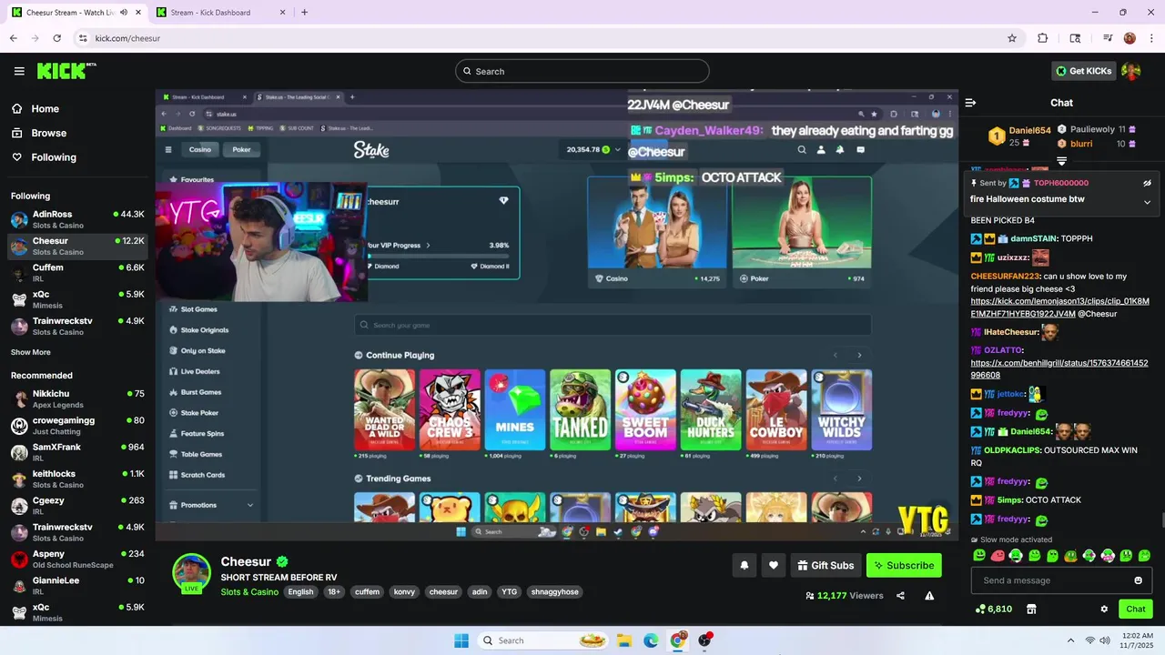Select the cuffem tag
The image size is (1165, 655).
click(367, 592)
